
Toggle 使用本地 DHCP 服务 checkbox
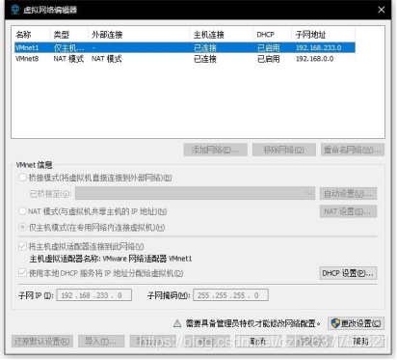(x=22, y=273)
